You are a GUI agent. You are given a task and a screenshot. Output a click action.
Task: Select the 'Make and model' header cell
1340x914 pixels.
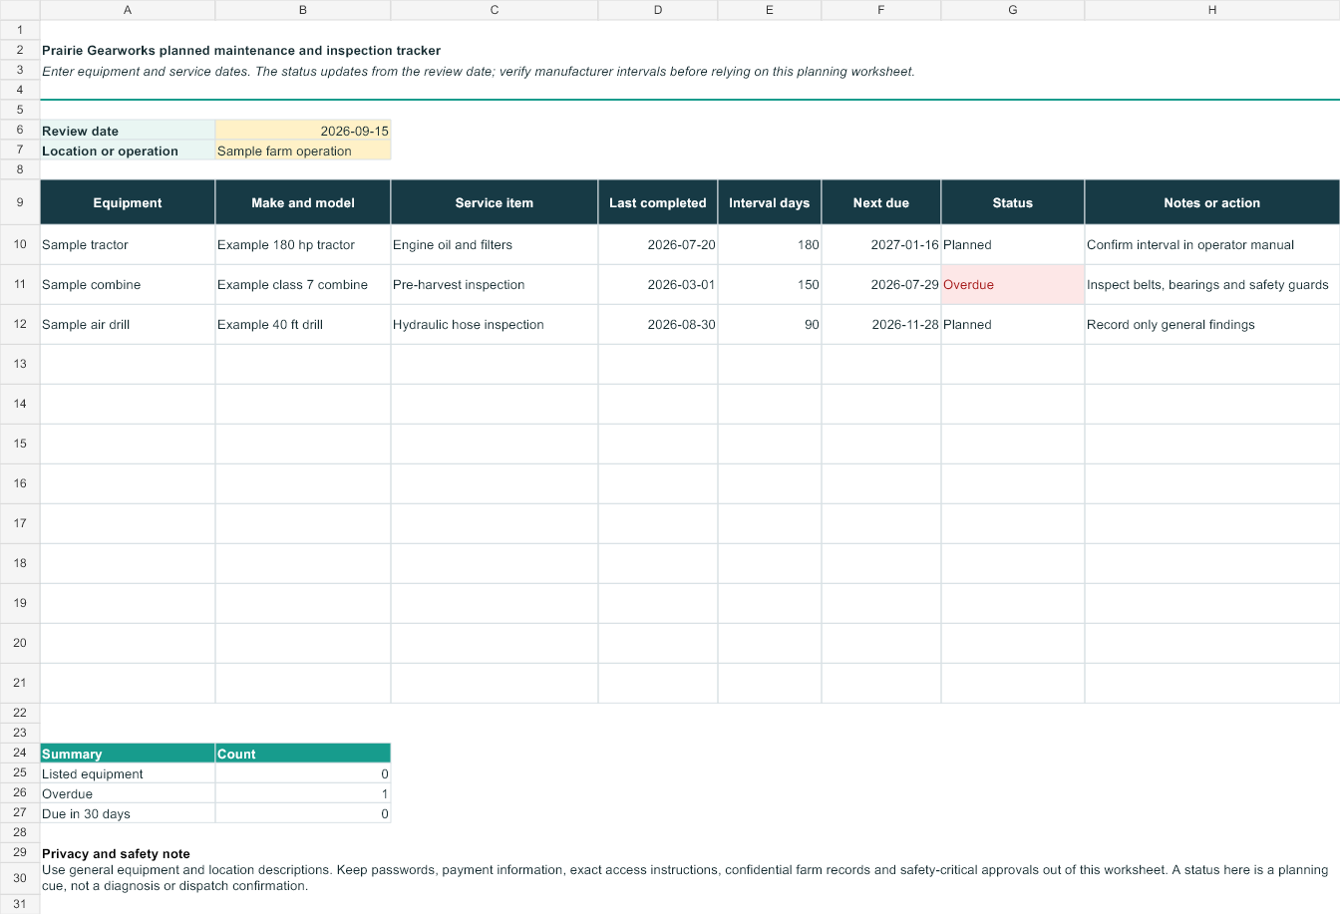point(303,202)
